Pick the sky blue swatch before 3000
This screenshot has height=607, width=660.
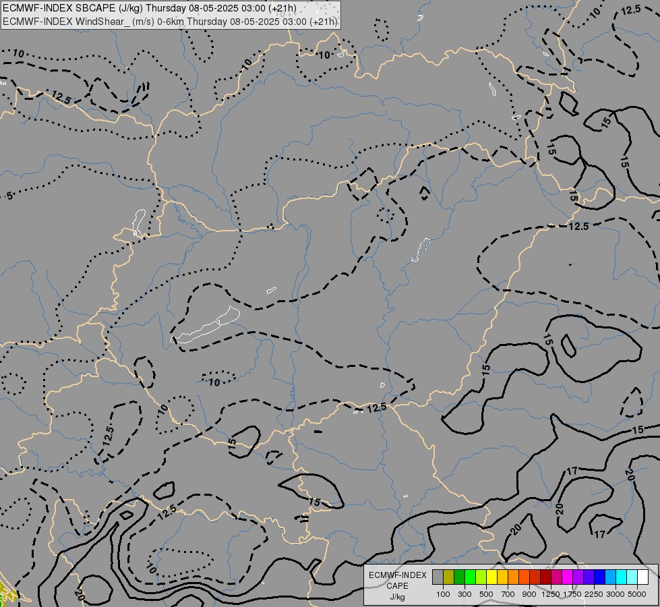coord(611,577)
